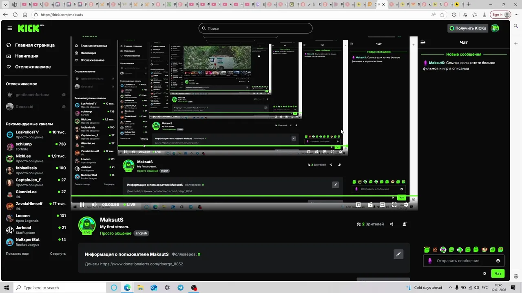Image resolution: width=522 pixels, height=293 pixels.
Task: Open browser Downloads panel
Action: pyautogui.click(x=484, y=14)
